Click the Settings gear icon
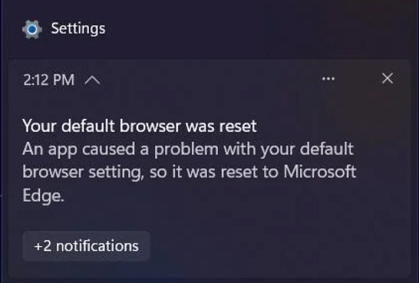The height and width of the screenshot is (283, 419). tap(32, 29)
